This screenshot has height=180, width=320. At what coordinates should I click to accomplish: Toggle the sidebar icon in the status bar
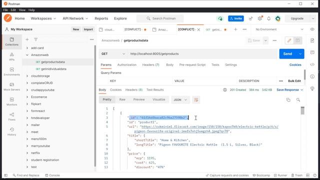(6, 175)
